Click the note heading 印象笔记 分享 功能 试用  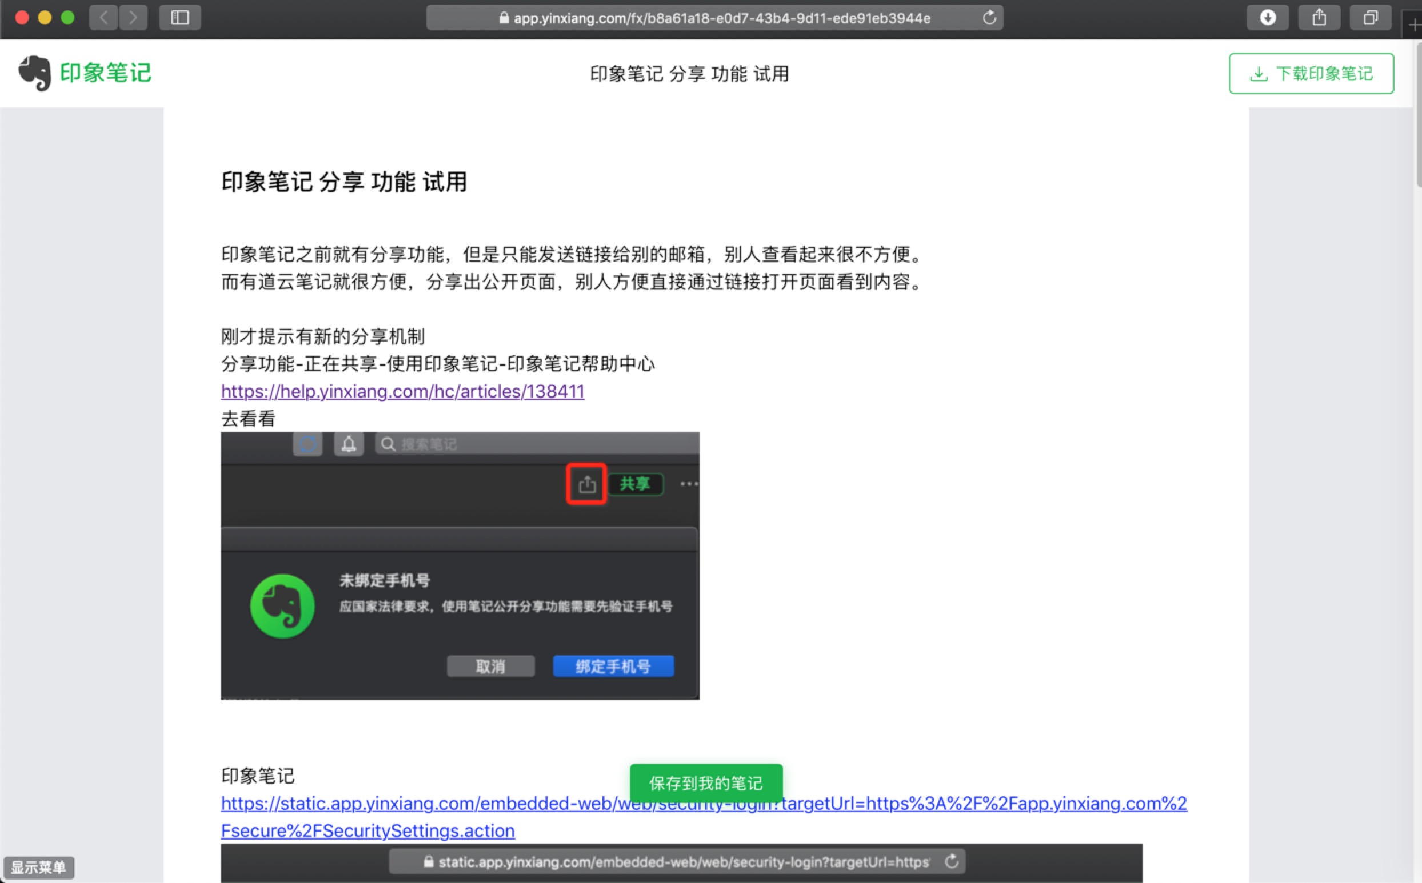[x=344, y=182]
